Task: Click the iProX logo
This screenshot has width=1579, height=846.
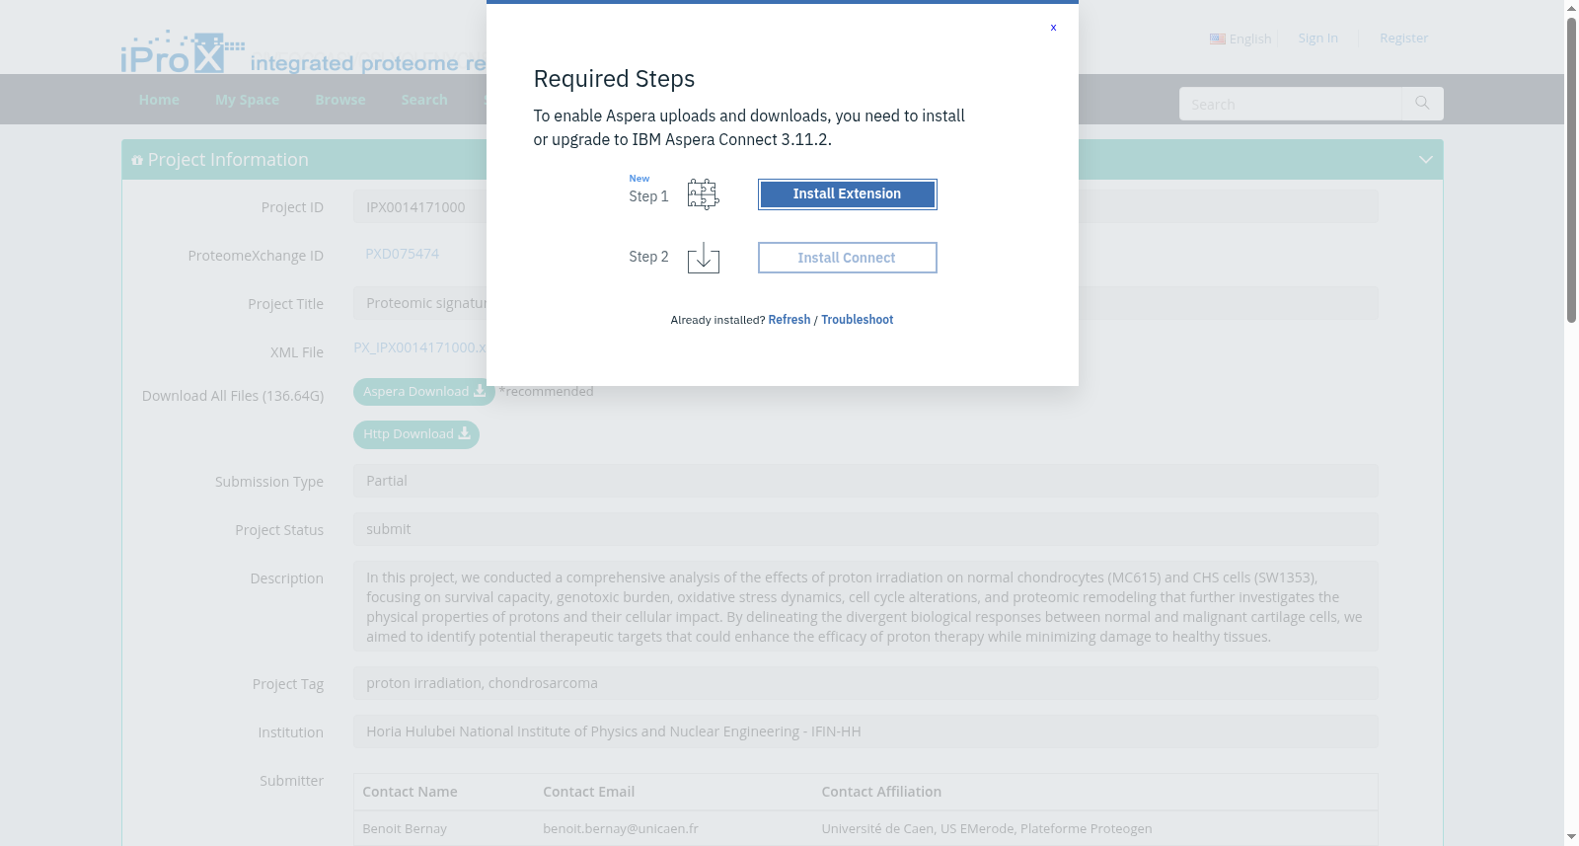Action: click(x=183, y=51)
